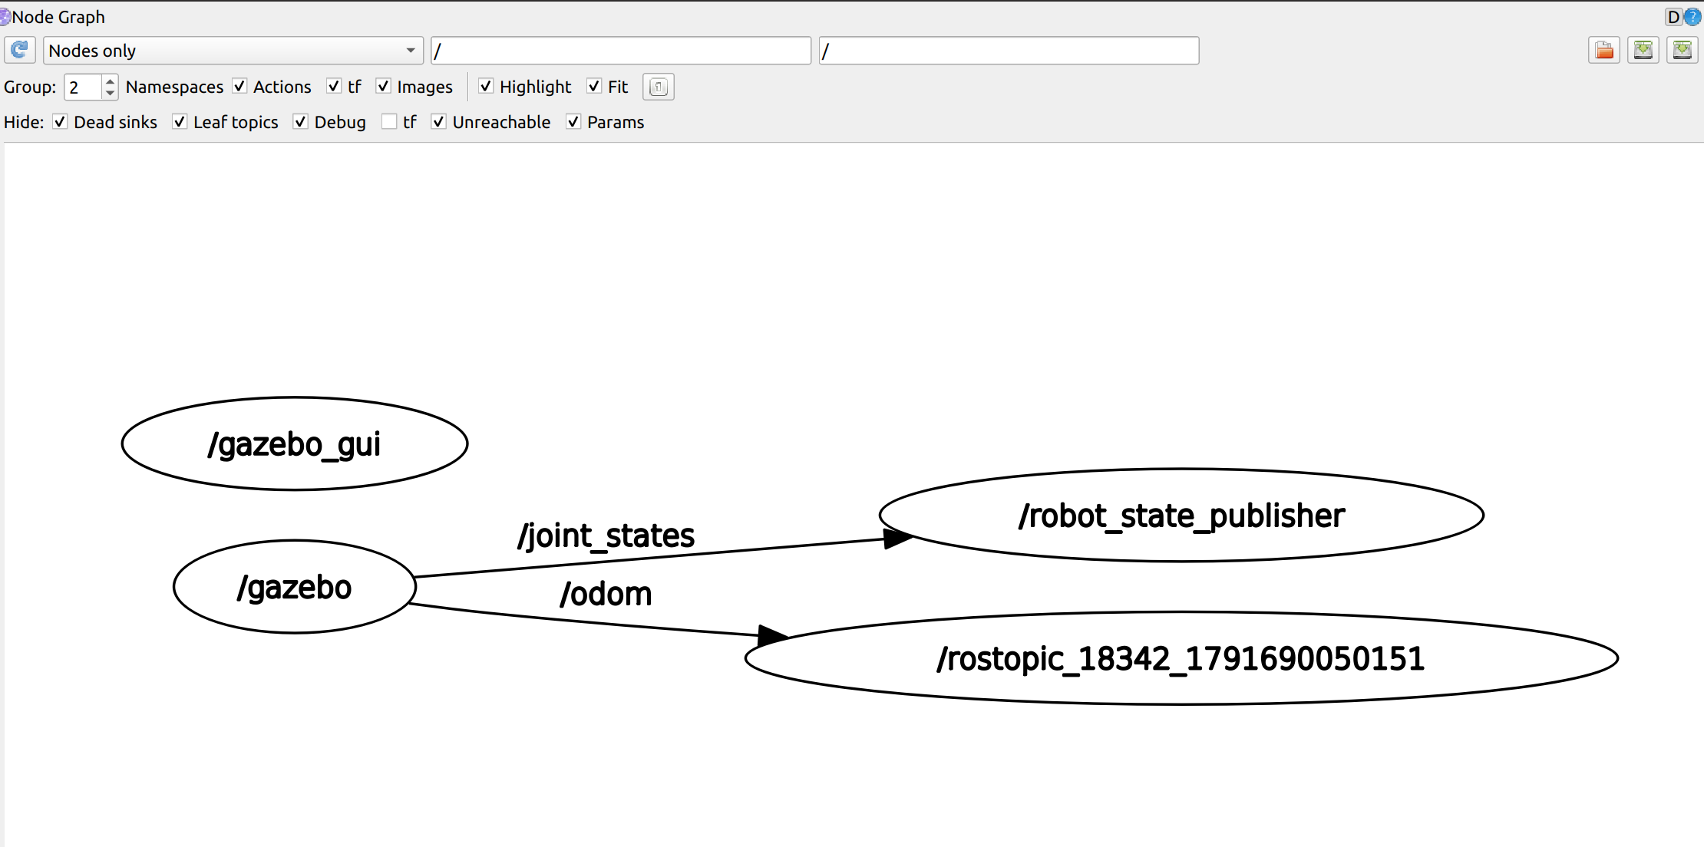This screenshot has height=847, width=1704.
Task: Click the blue help question mark icon
Action: [1692, 17]
